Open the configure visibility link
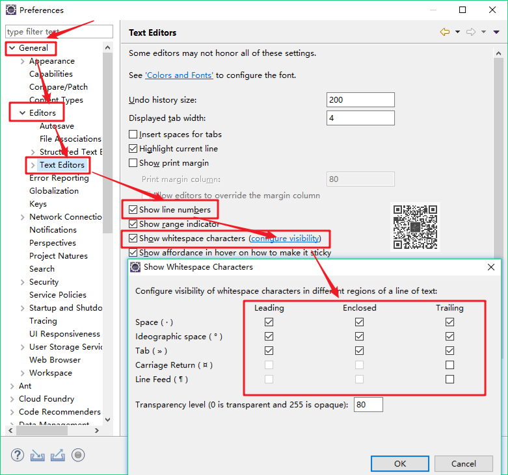 click(x=285, y=238)
